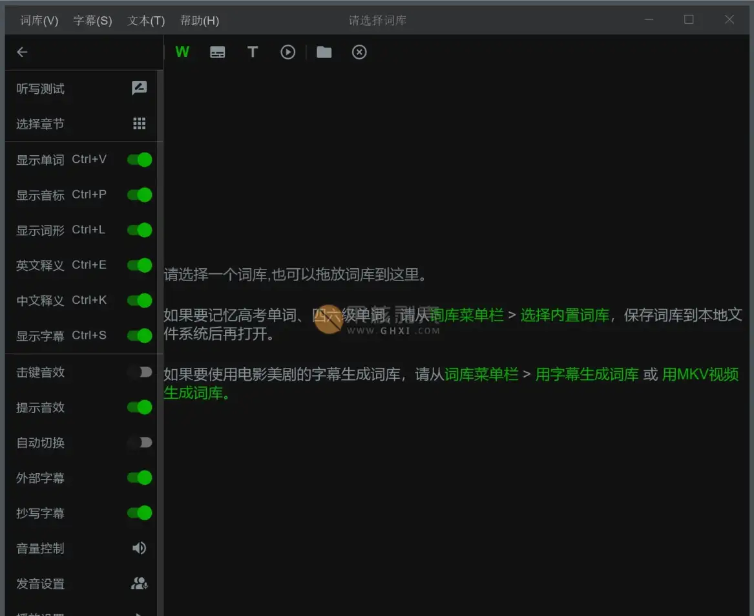Image resolution: width=754 pixels, height=616 pixels.
Task: Click the 选择内置词库 link
Action: click(x=565, y=315)
